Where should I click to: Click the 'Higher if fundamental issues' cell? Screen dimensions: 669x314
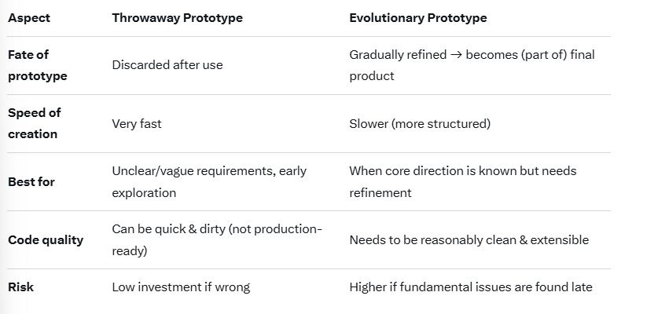pos(470,287)
